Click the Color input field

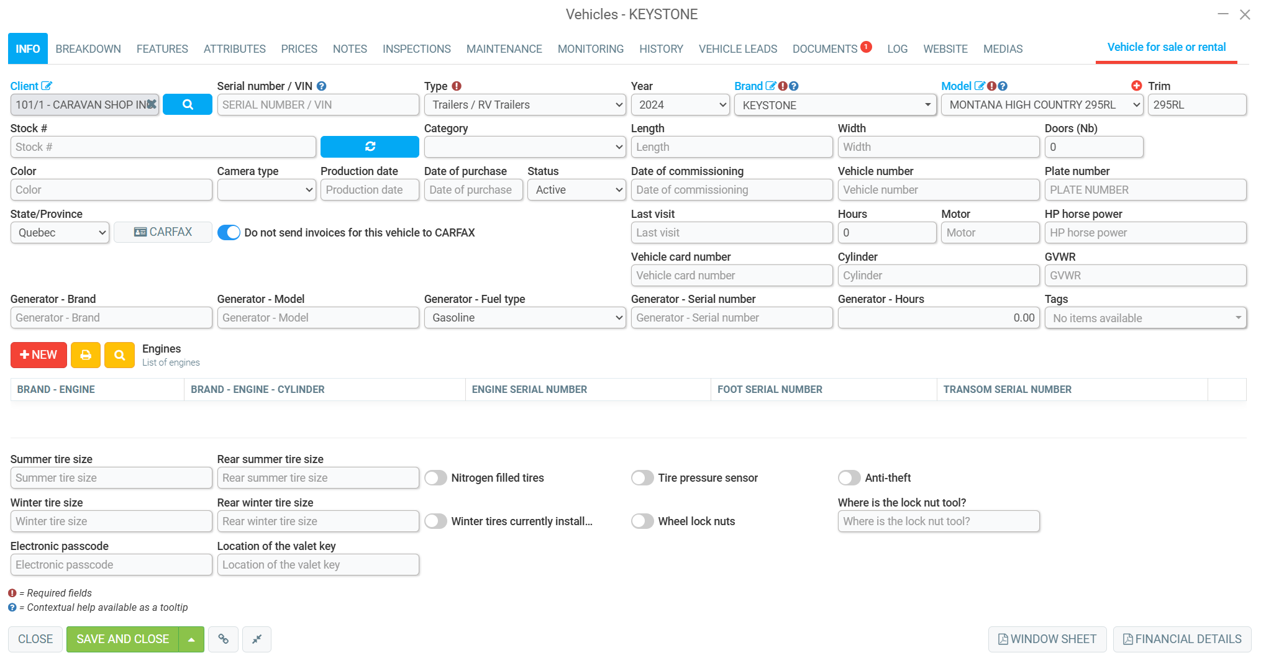(x=111, y=190)
